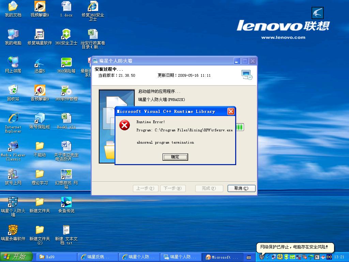349x262 pixels.
Task: Open the 理论学习 folder
Action: (x=40, y=177)
